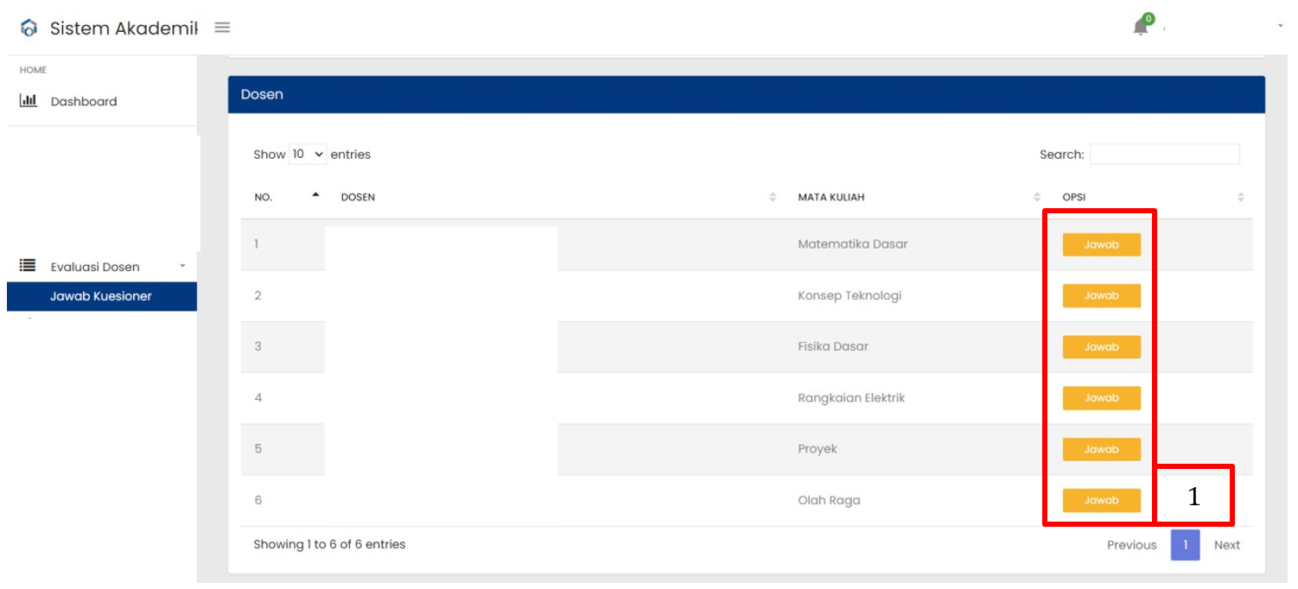Go to Next pagination page
This screenshot has height=589, width=1298.
coord(1226,545)
